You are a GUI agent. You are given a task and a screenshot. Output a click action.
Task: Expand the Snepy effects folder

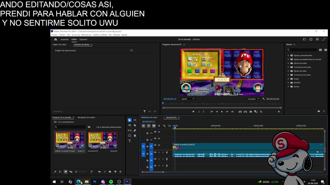pyautogui.click(x=288, y=79)
